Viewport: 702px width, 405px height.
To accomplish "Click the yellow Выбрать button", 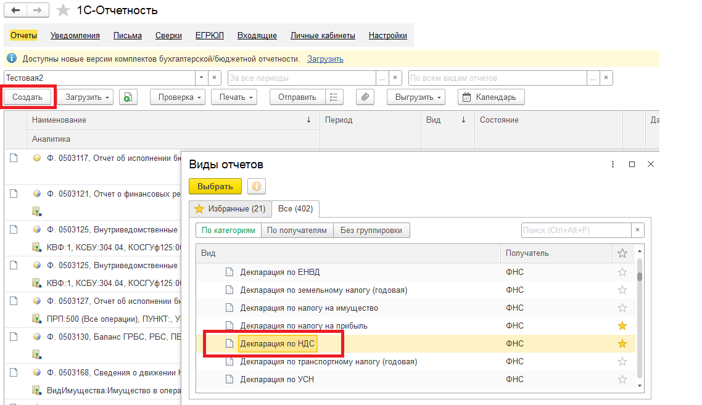I will pos(215,186).
